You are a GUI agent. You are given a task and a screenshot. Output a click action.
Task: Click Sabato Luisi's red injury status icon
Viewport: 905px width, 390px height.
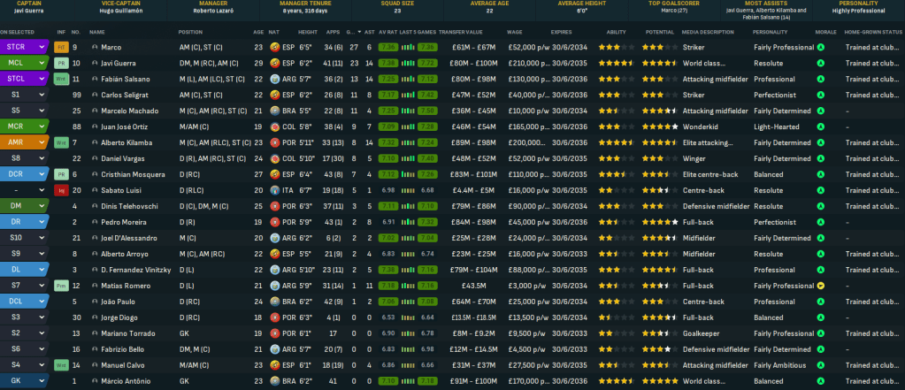coord(61,189)
